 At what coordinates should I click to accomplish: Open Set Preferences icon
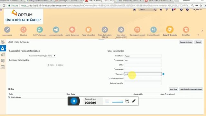coord(40,30)
